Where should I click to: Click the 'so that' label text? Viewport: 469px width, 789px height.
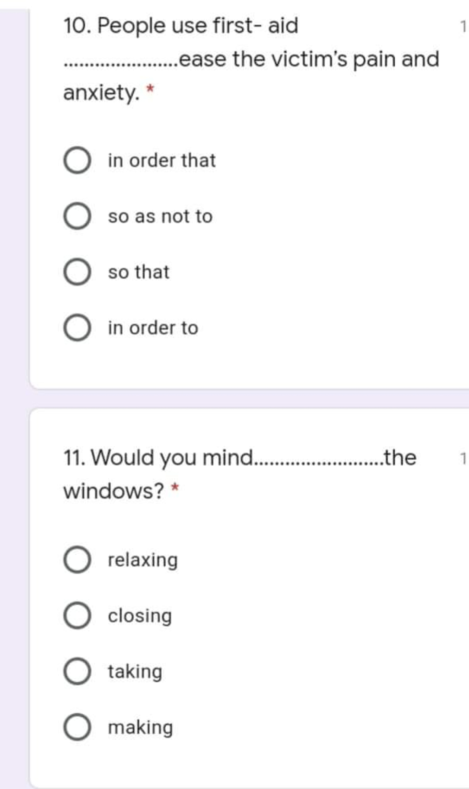click(139, 272)
